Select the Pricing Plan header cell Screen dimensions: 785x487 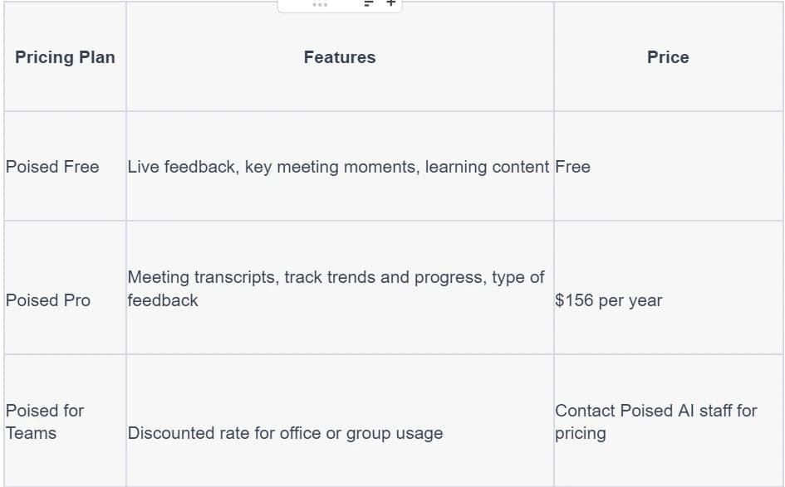point(65,57)
